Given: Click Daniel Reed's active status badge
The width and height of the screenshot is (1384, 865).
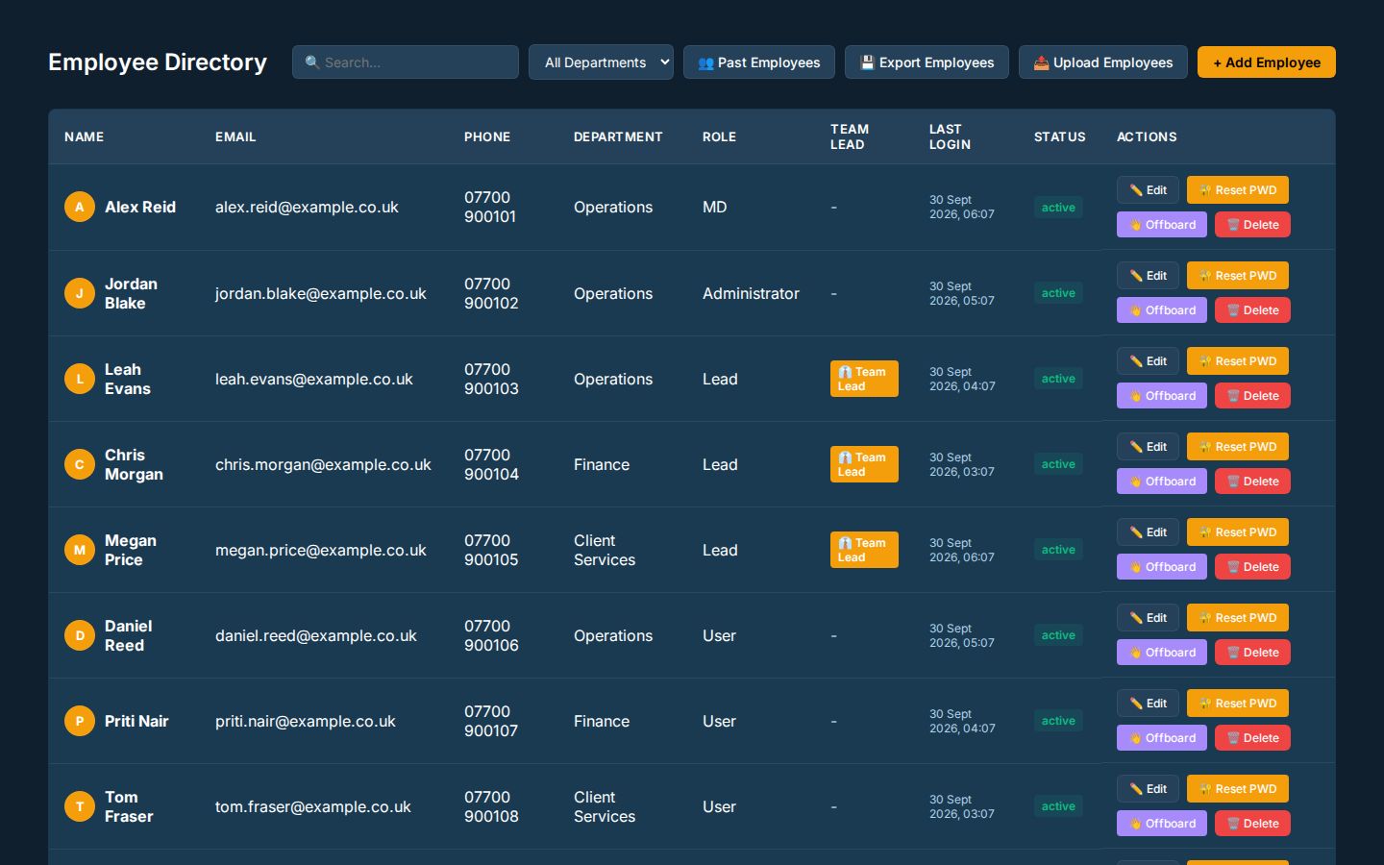Looking at the screenshot, I should pos(1058,635).
